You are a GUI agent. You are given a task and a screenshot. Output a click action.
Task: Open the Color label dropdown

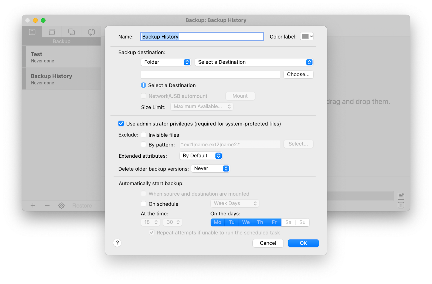point(307,36)
